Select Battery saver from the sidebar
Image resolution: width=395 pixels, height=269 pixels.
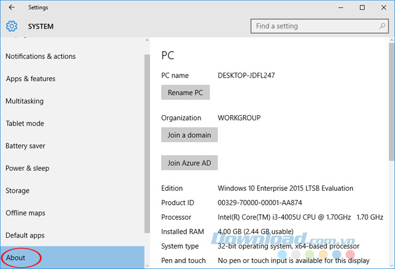coord(25,146)
